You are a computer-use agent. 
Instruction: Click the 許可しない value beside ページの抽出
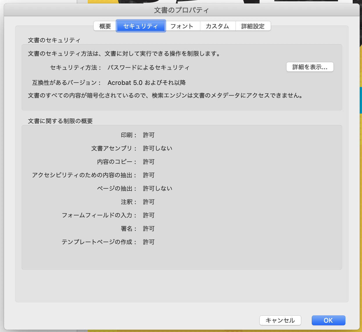(x=158, y=188)
